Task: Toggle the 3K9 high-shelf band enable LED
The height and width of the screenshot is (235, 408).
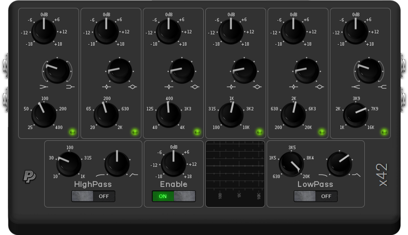Action: point(384,132)
